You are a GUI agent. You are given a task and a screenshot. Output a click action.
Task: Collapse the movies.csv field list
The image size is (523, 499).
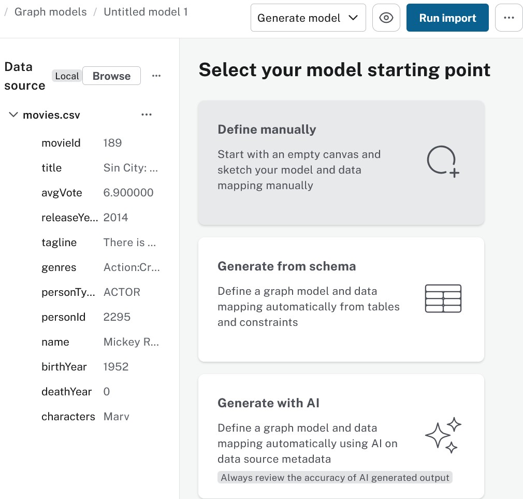(x=13, y=115)
